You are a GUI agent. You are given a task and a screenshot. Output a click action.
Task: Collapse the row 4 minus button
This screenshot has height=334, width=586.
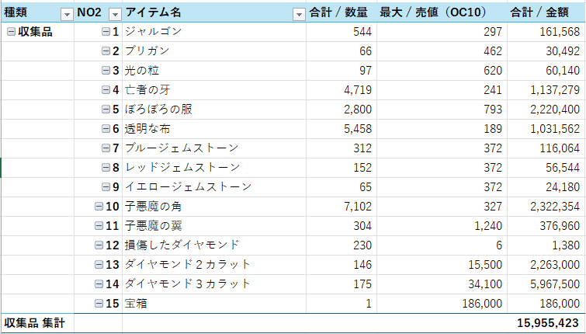(106, 90)
